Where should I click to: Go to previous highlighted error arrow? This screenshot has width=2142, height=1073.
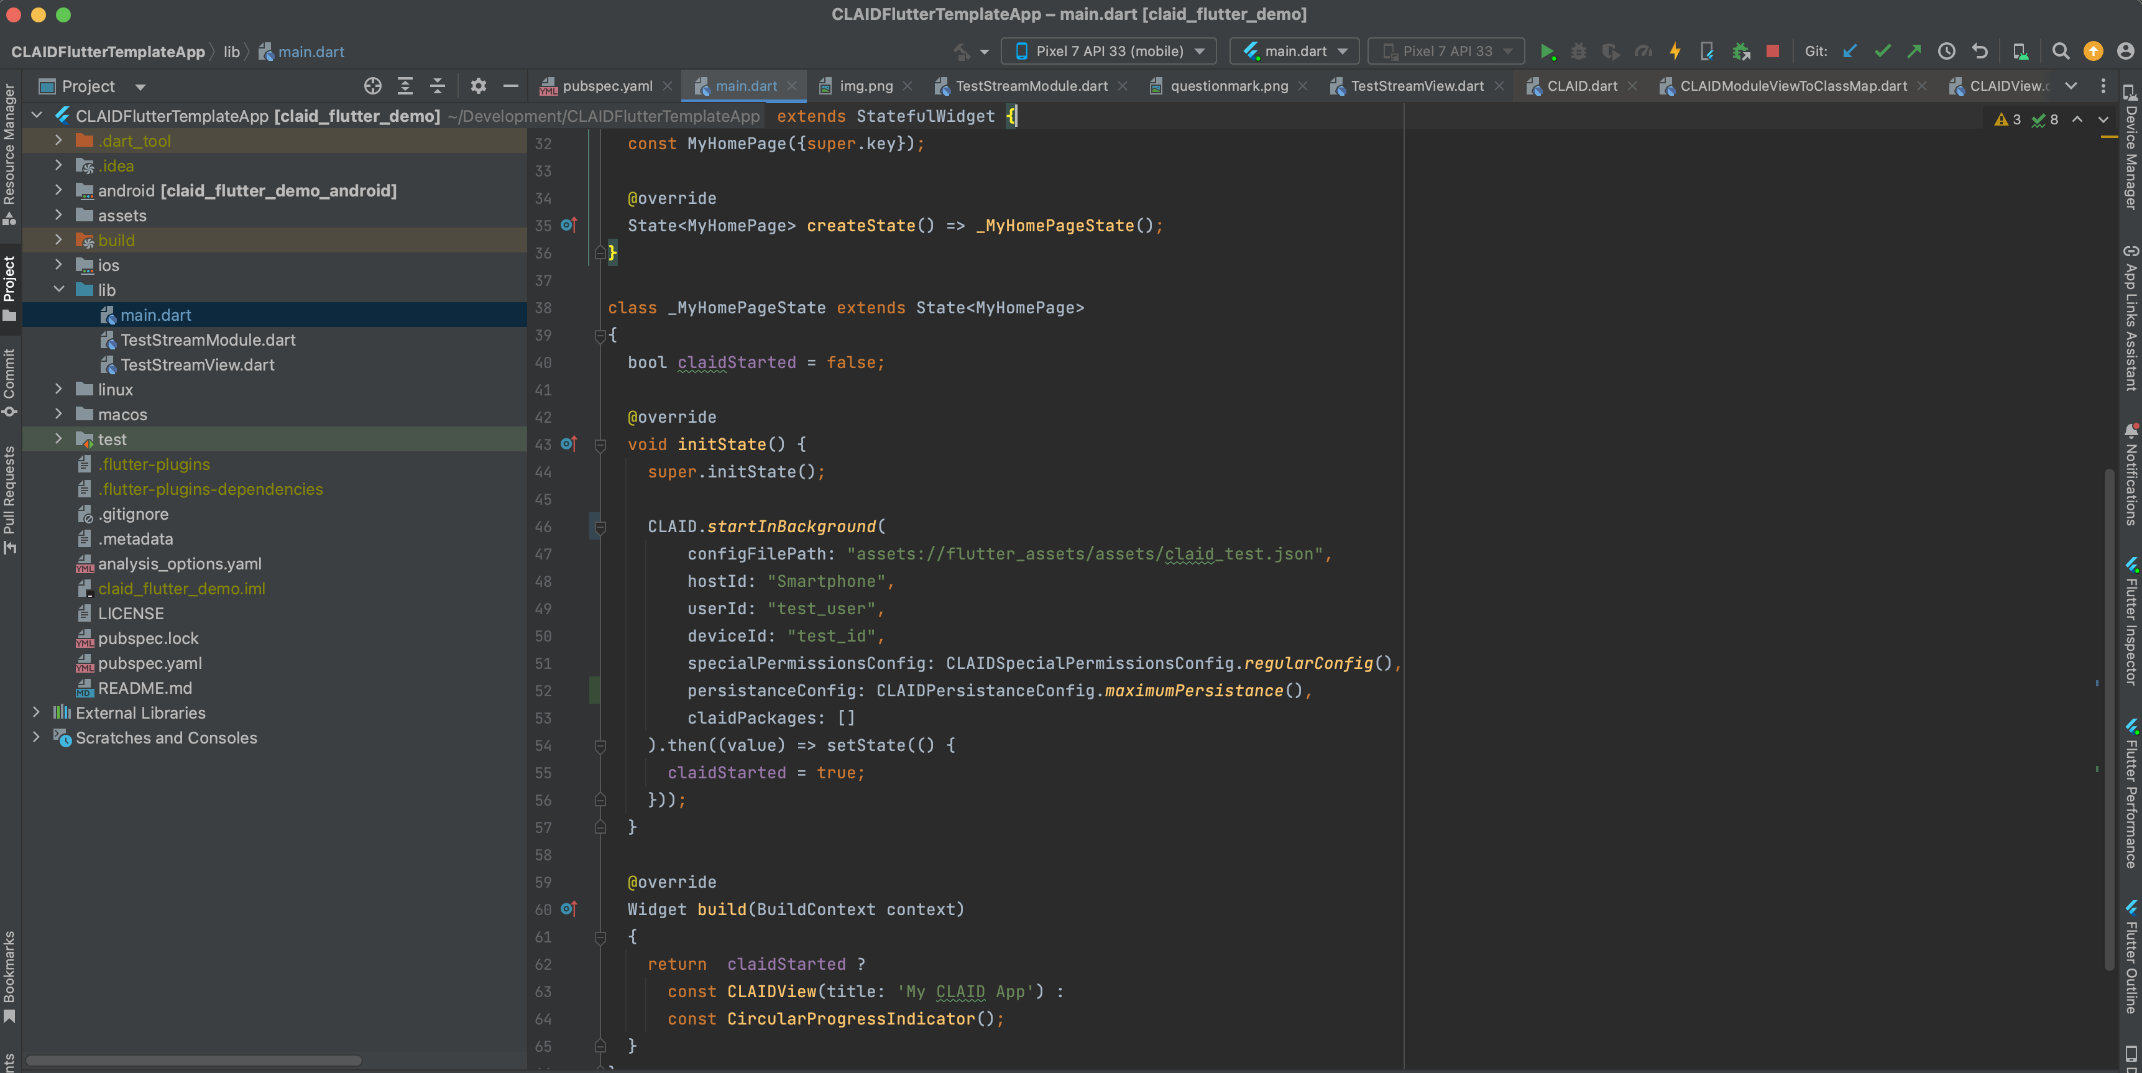click(2077, 120)
